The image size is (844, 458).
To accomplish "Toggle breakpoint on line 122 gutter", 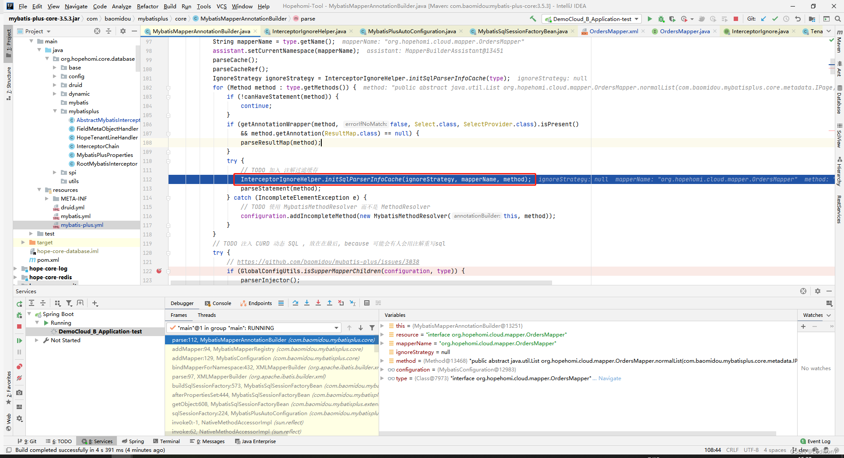I will coord(159,271).
